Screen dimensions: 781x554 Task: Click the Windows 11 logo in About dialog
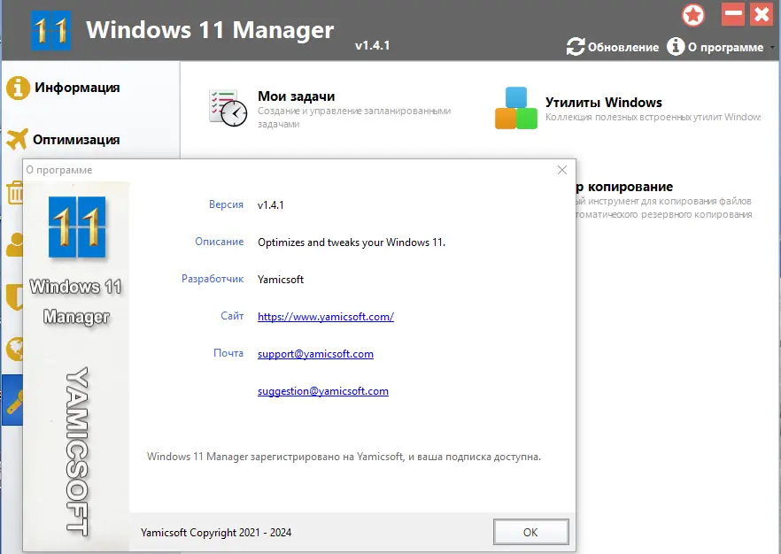[x=77, y=227]
